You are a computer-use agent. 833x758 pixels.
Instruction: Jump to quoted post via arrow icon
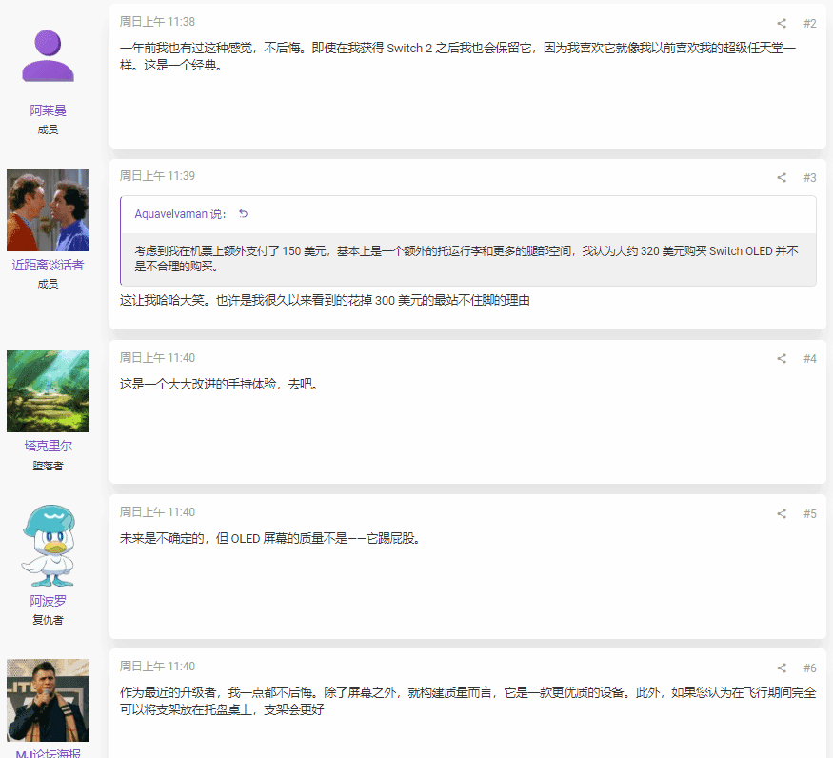(243, 214)
